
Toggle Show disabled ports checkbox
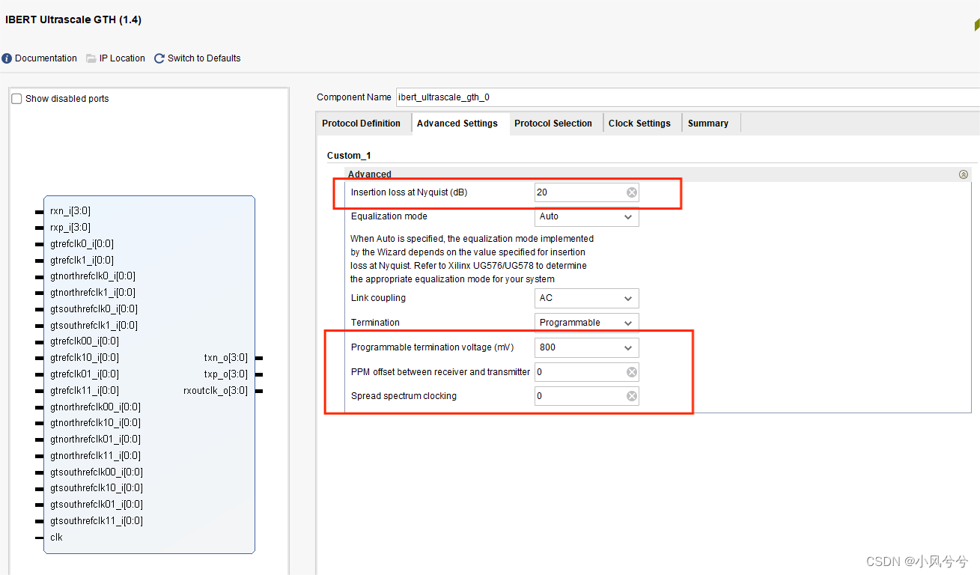click(x=16, y=99)
